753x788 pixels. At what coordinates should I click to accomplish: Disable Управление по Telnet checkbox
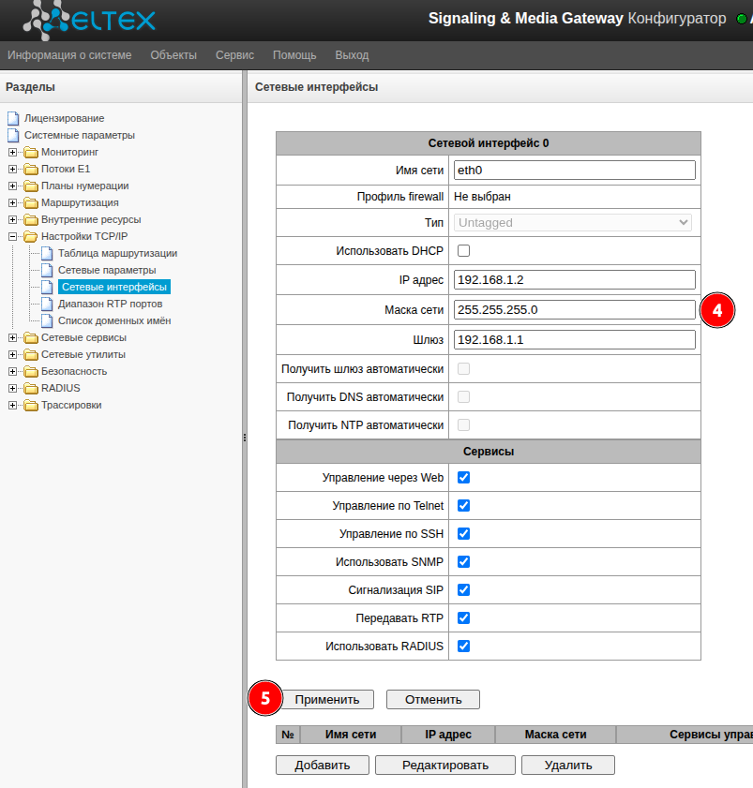point(463,505)
